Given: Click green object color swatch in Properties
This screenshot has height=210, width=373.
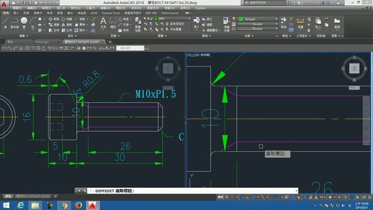Looking at the screenshot, I should click(241, 19).
